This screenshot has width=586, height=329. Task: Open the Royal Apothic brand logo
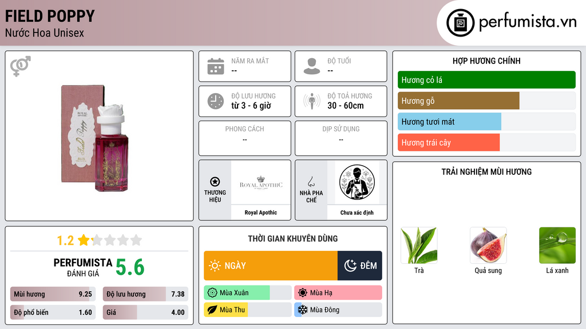coord(261,183)
